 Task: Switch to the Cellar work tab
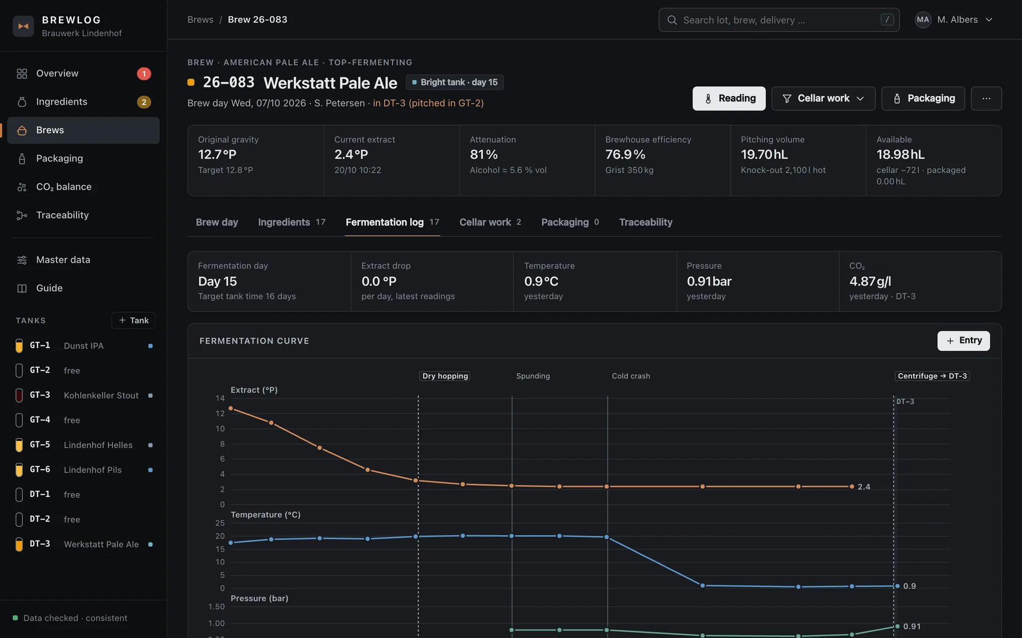pyautogui.click(x=490, y=223)
